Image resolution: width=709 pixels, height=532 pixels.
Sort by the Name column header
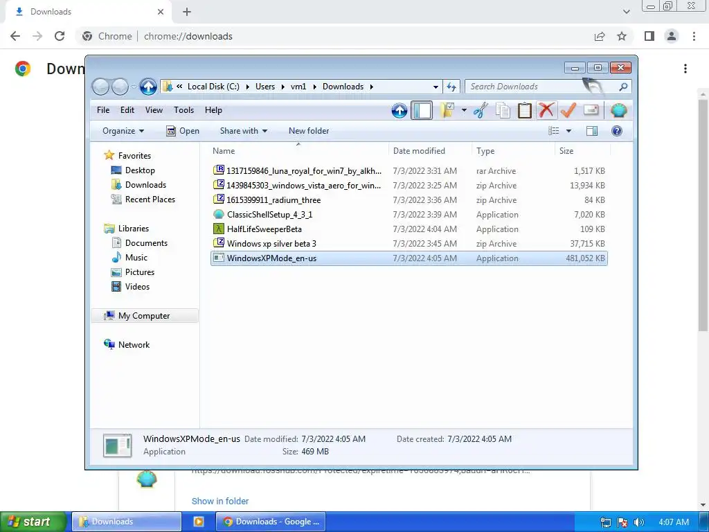click(x=298, y=150)
